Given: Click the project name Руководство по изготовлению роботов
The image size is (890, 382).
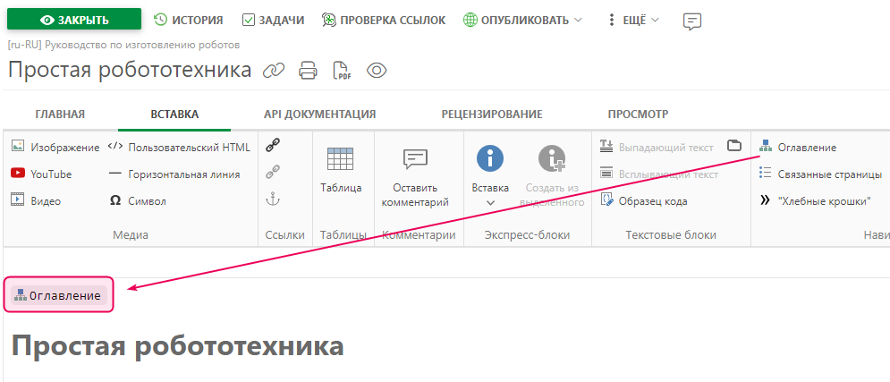Looking at the screenshot, I should tap(142, 45).
